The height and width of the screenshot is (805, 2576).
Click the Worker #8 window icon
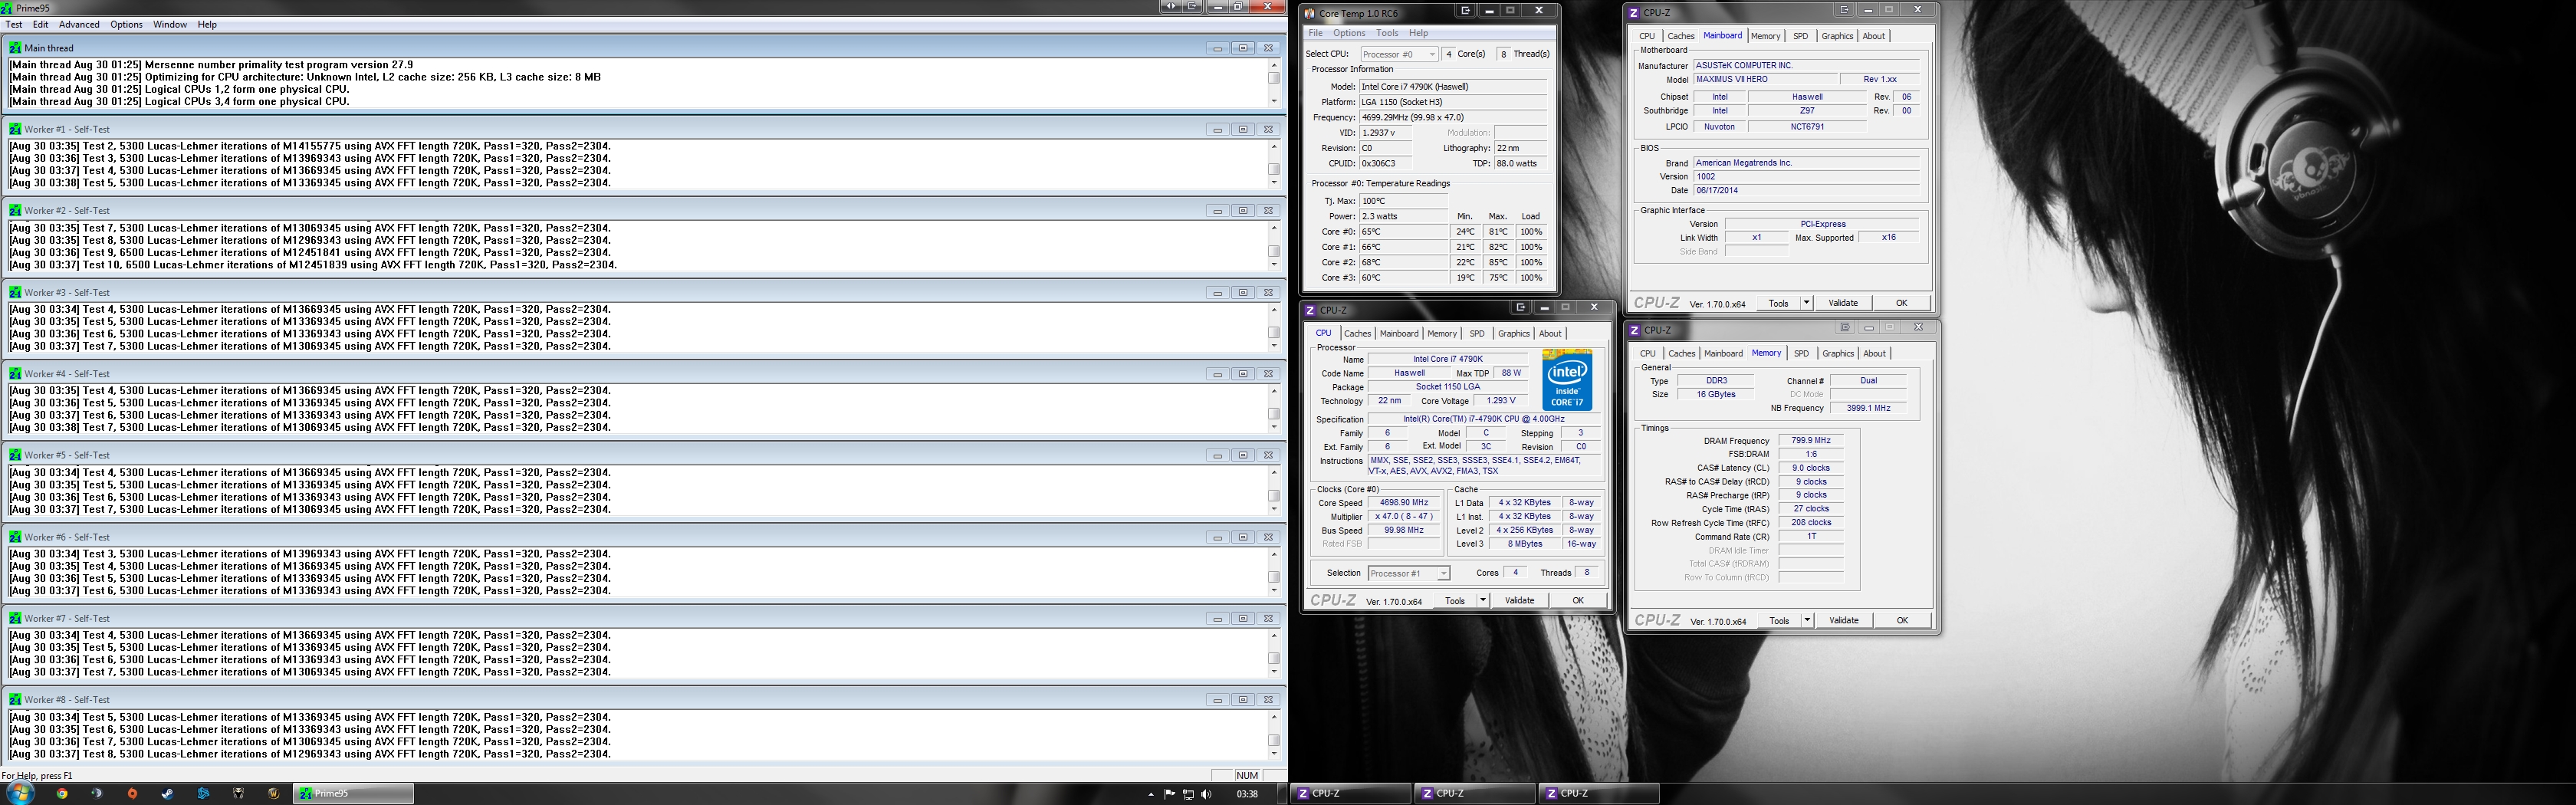(x=15, y=699)
